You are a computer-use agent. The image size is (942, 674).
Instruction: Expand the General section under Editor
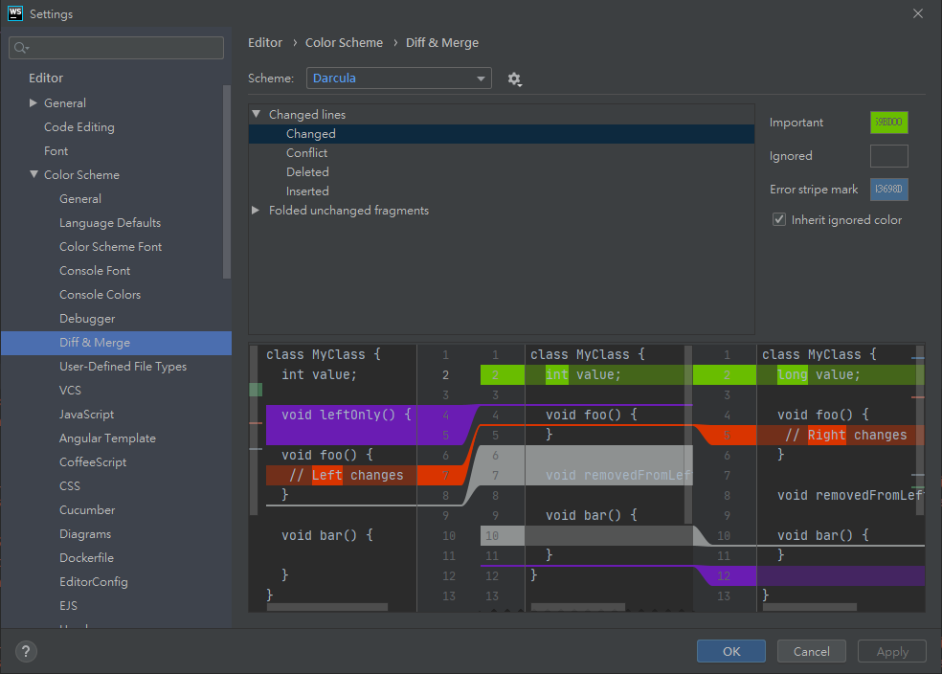pyautogui.click(x=34, y=103)
